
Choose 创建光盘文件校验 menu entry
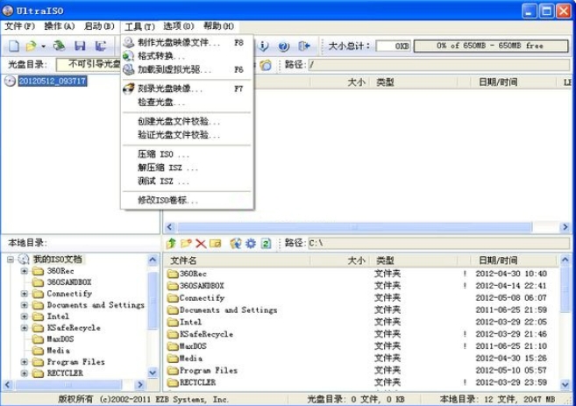pyautogui.click(x=187, y=121)
